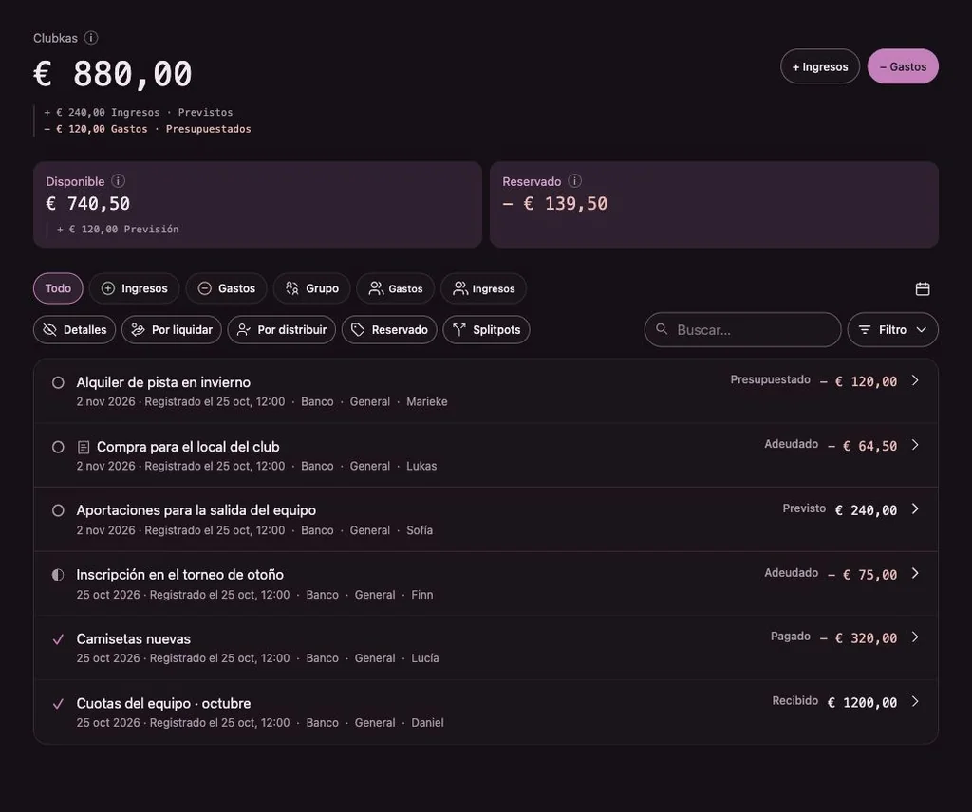Select the Todo tab
Image resolution: width=972 pixels, height=812 pixels.
tap(58, 288)
